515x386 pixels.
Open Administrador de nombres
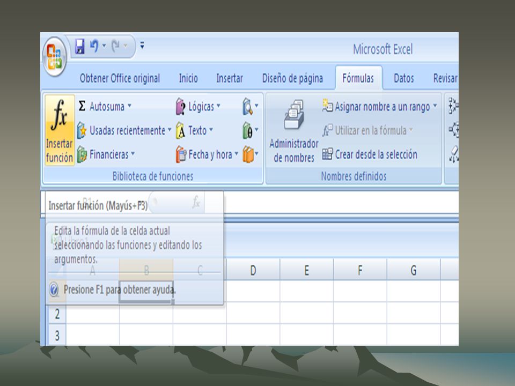pos(293,131)
